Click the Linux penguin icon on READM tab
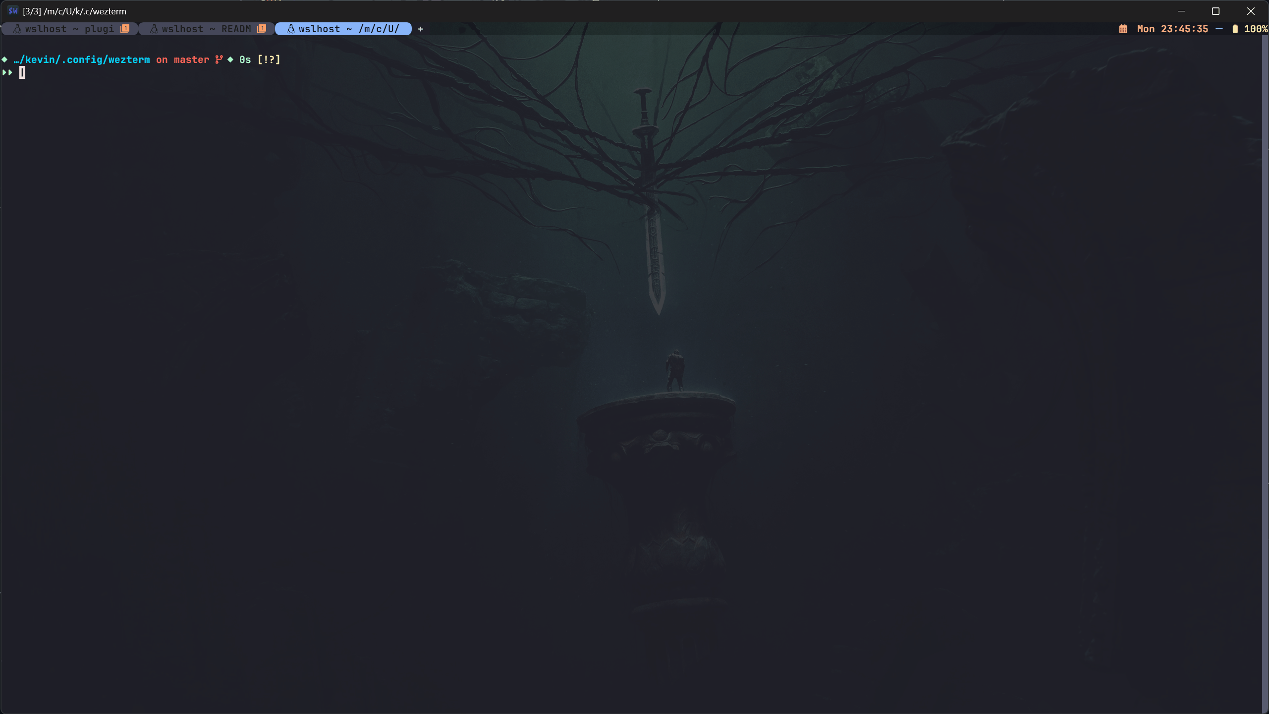The height and width of the screenshot is (714, 1269). 154,29
